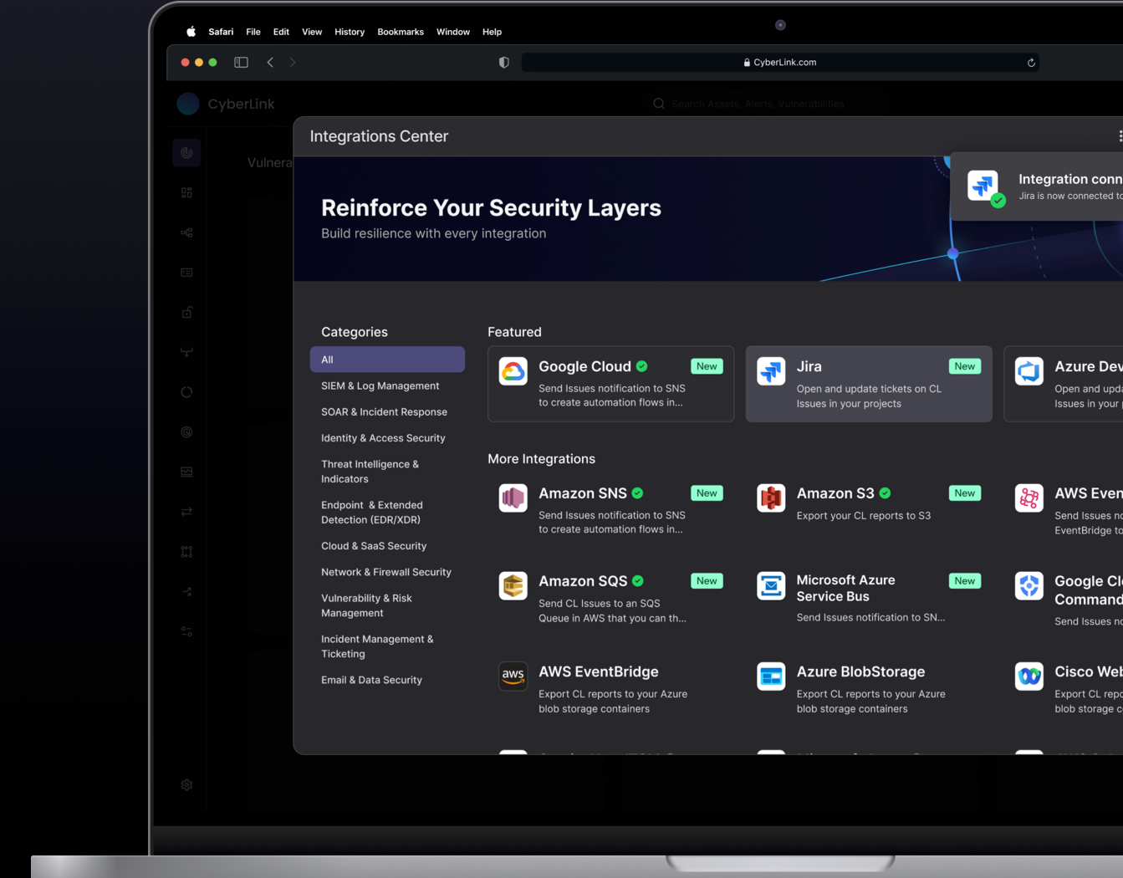Image resolution: width=1123 pixels, height=878 pixels.
Task: Click the Amazon SNS logo icon
Action: [x=513, y=498]
